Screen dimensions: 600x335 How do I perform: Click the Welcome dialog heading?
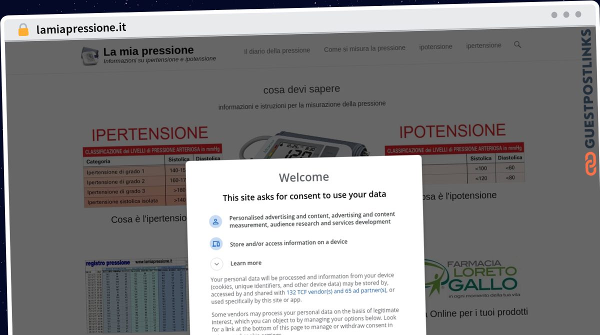304,177
